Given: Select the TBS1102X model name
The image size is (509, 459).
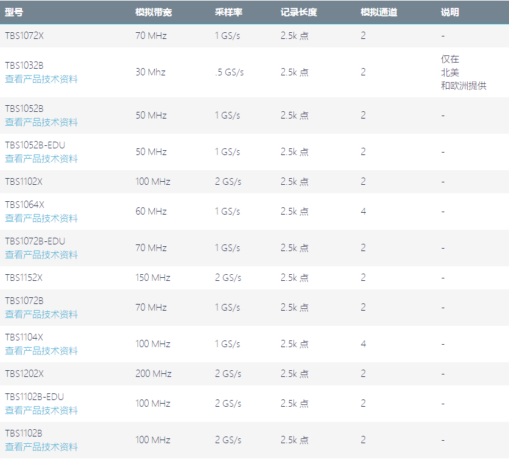Looking at the screenshot, I should click(x=24, y=181).
